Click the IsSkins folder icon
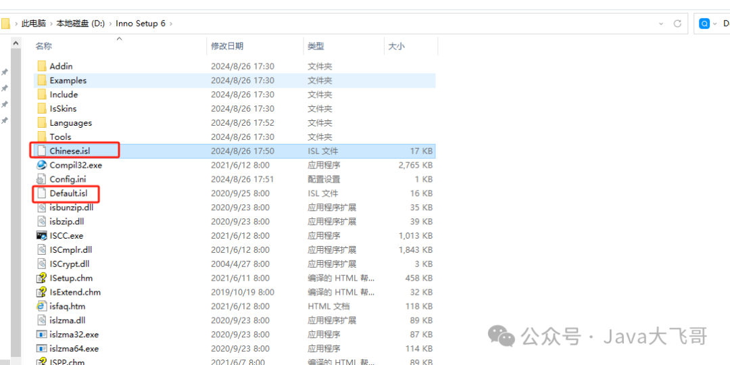Viewport: 730px width, 365px height. [x=42, y=108]
